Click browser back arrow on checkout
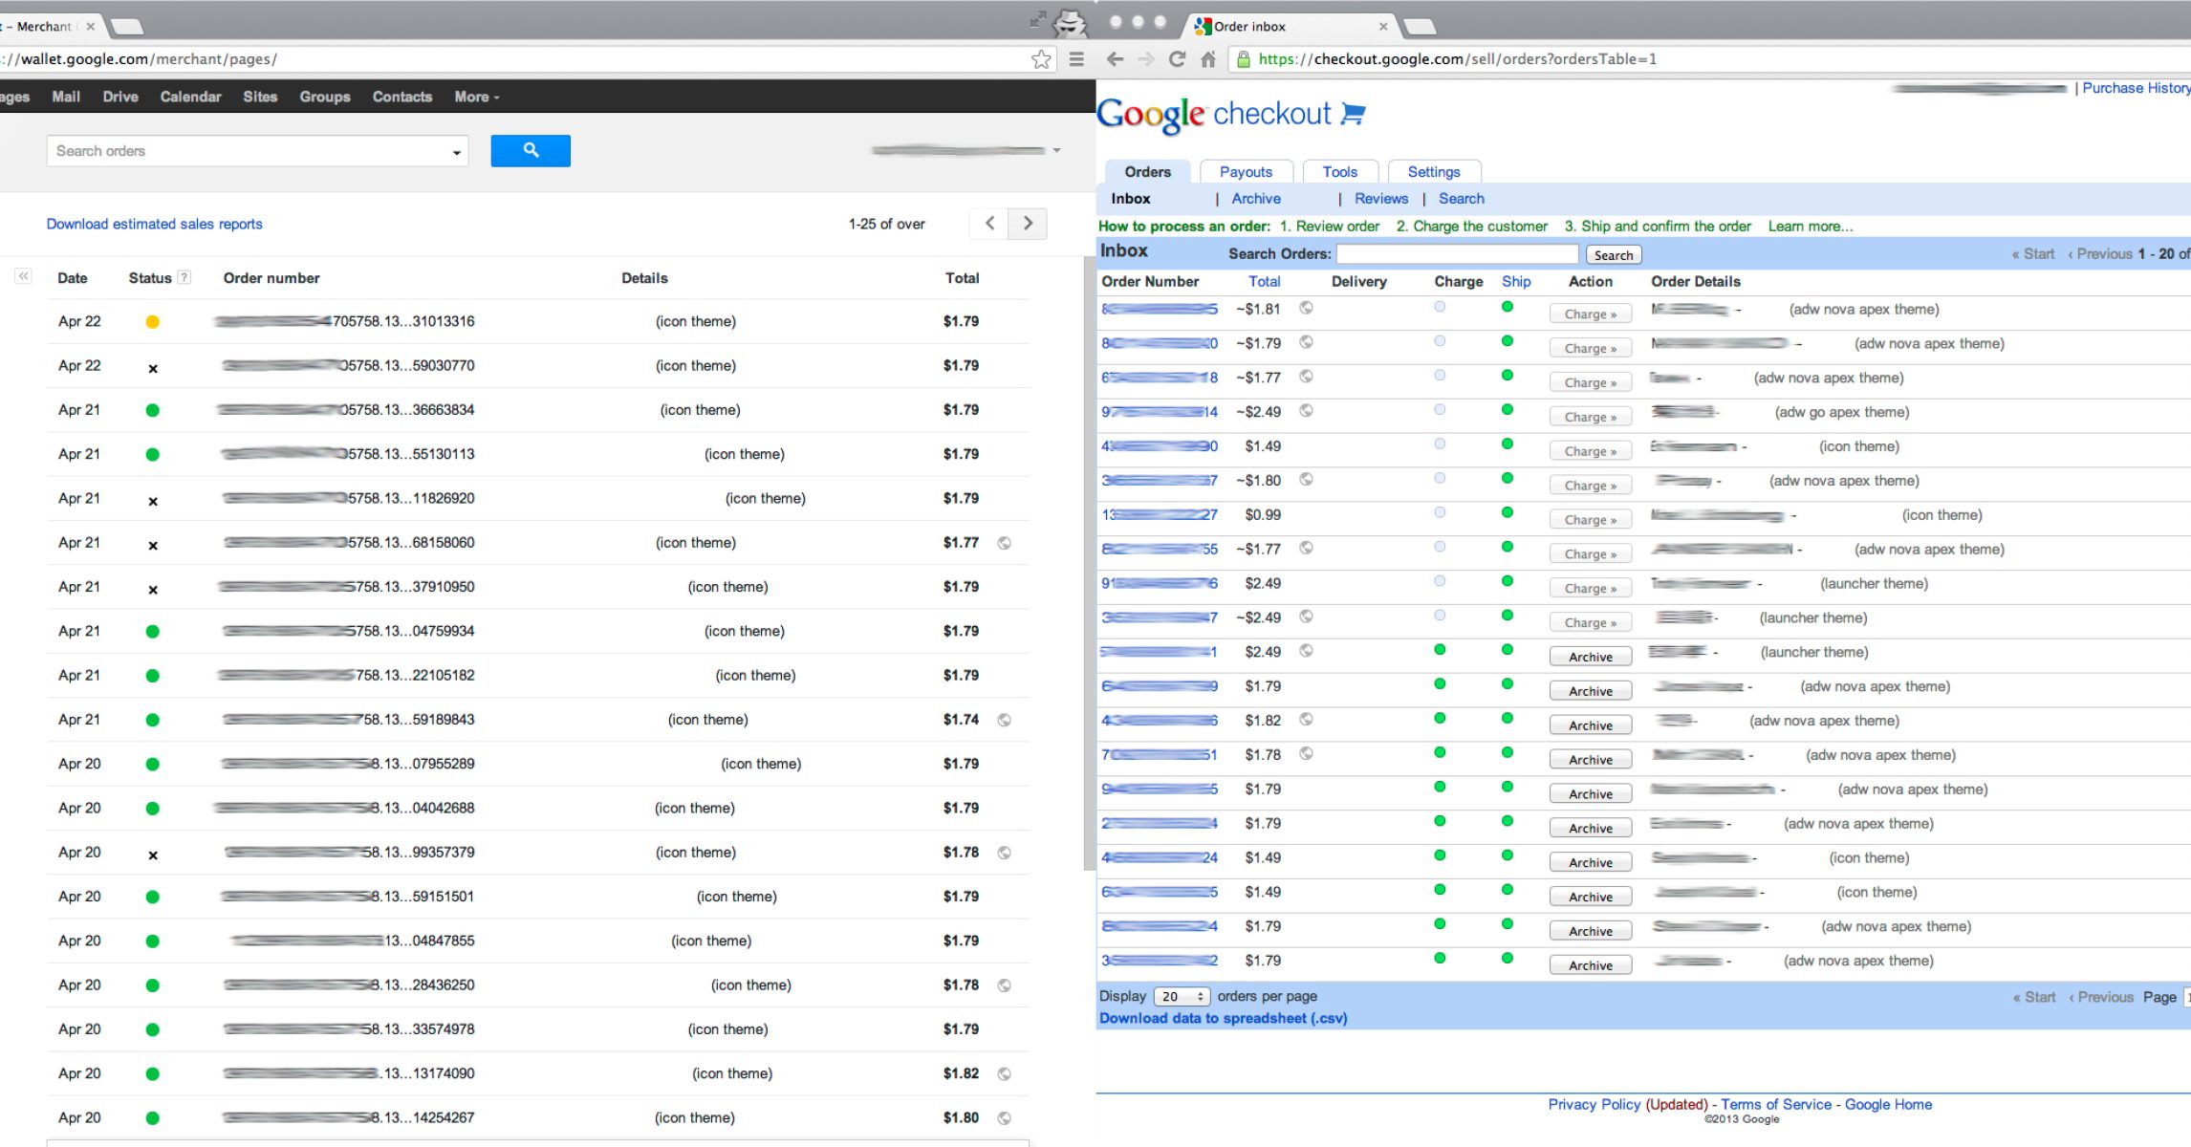 click(1115, 59)
